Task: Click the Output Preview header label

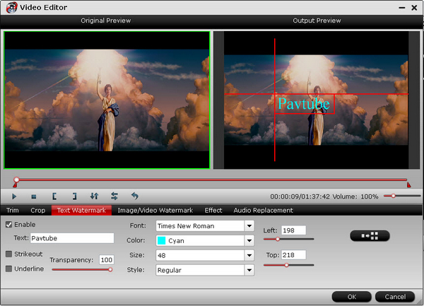Action: point(317,20)
